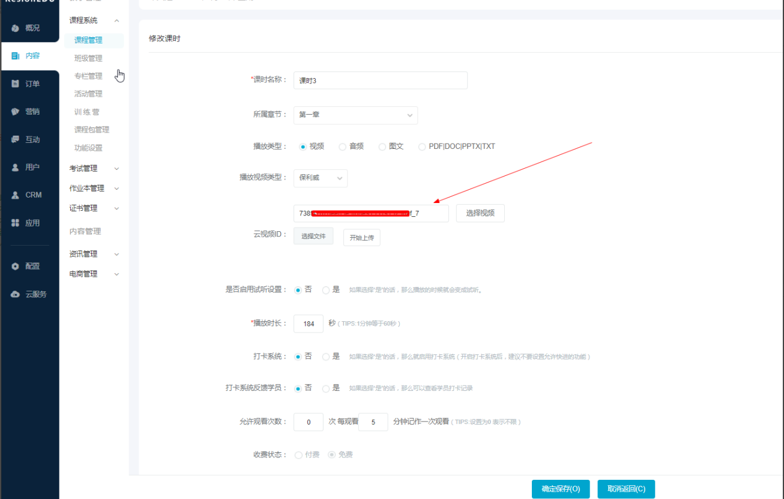Click the 选择视频 button
This screenshot has height=499, width=784.
480,214
